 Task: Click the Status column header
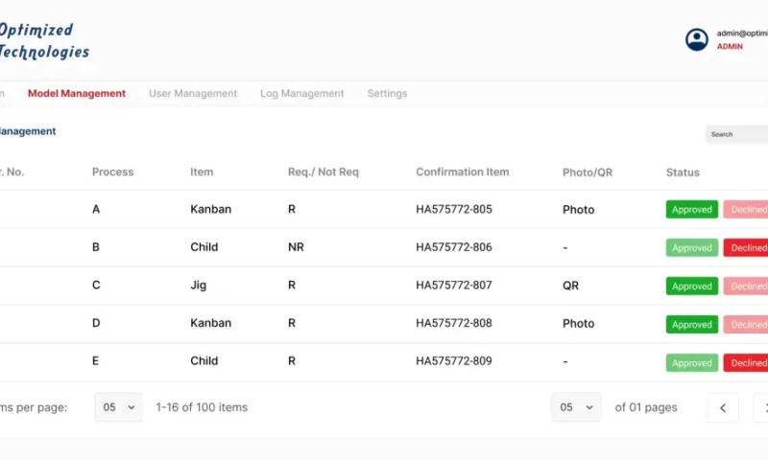[683, 172]
